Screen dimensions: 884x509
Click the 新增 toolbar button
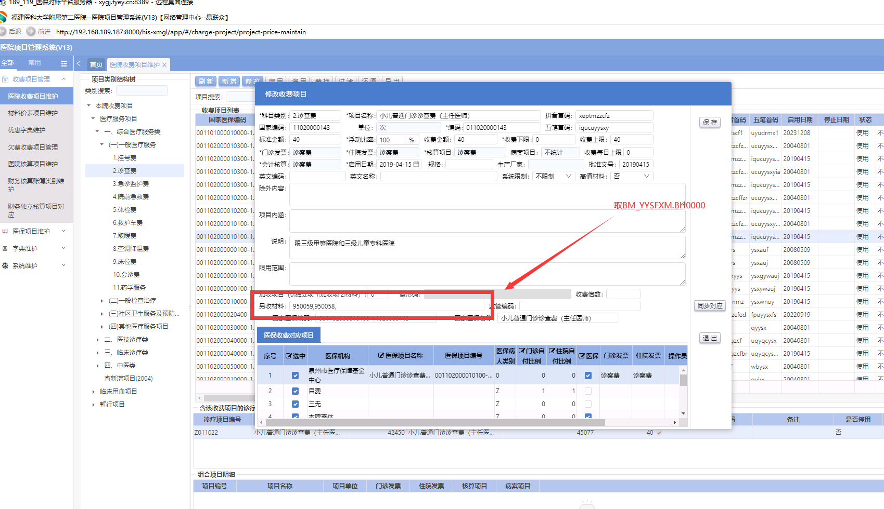coord(229,82)
